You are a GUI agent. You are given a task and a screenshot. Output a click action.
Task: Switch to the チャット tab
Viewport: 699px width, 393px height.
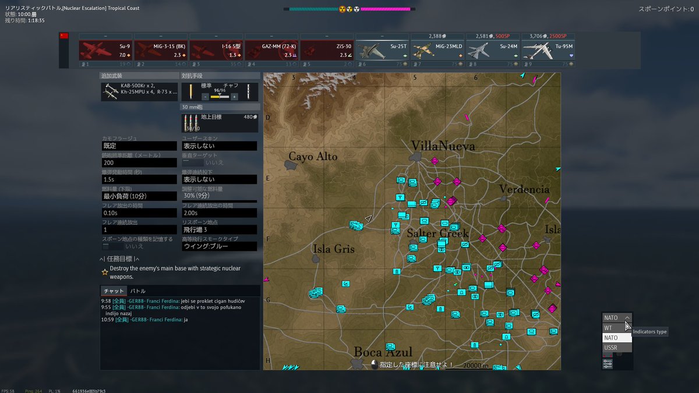(x=114, y=291)
